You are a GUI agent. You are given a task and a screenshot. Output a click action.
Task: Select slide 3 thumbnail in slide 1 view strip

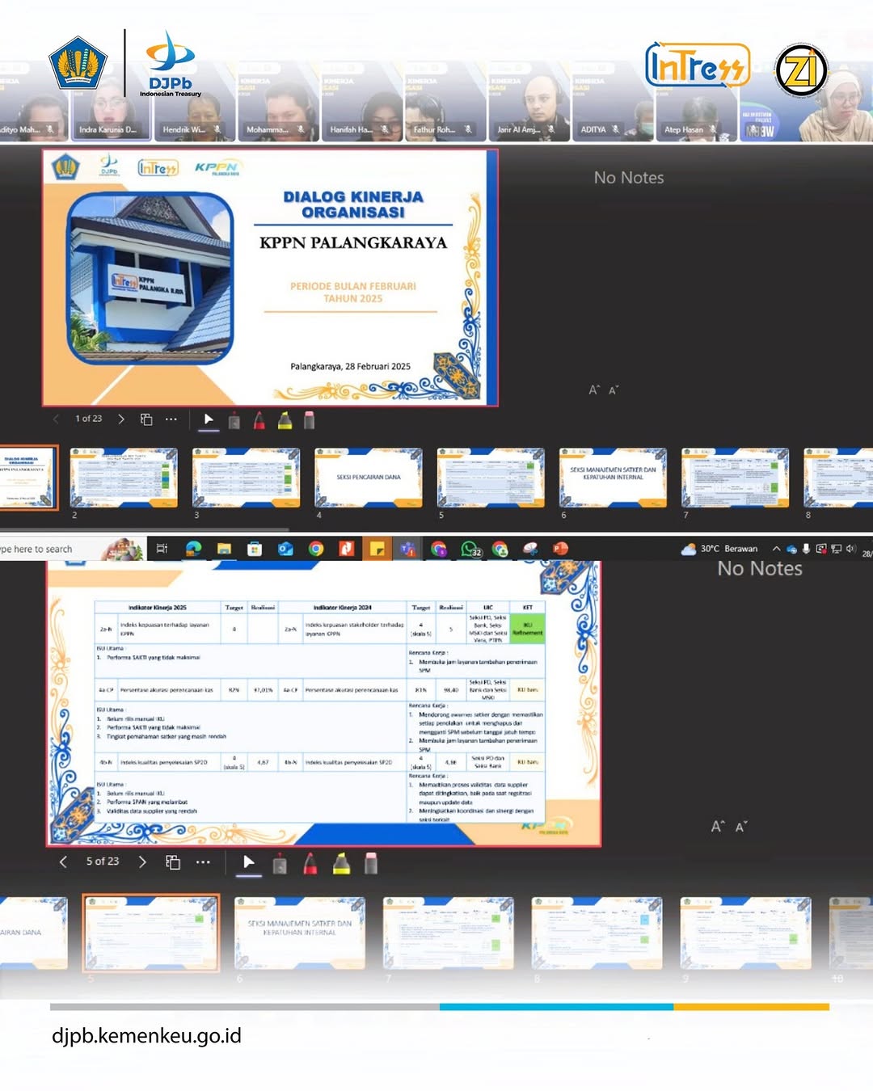coord(246,478)
